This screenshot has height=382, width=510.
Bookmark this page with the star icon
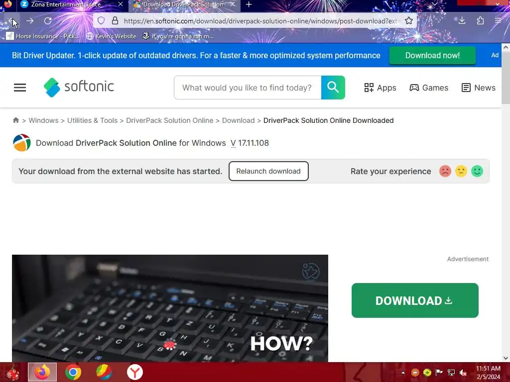click(x=409, y=21)
